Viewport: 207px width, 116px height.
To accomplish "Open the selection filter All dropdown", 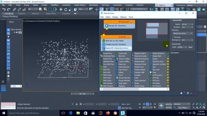I will tap(33, 9).
